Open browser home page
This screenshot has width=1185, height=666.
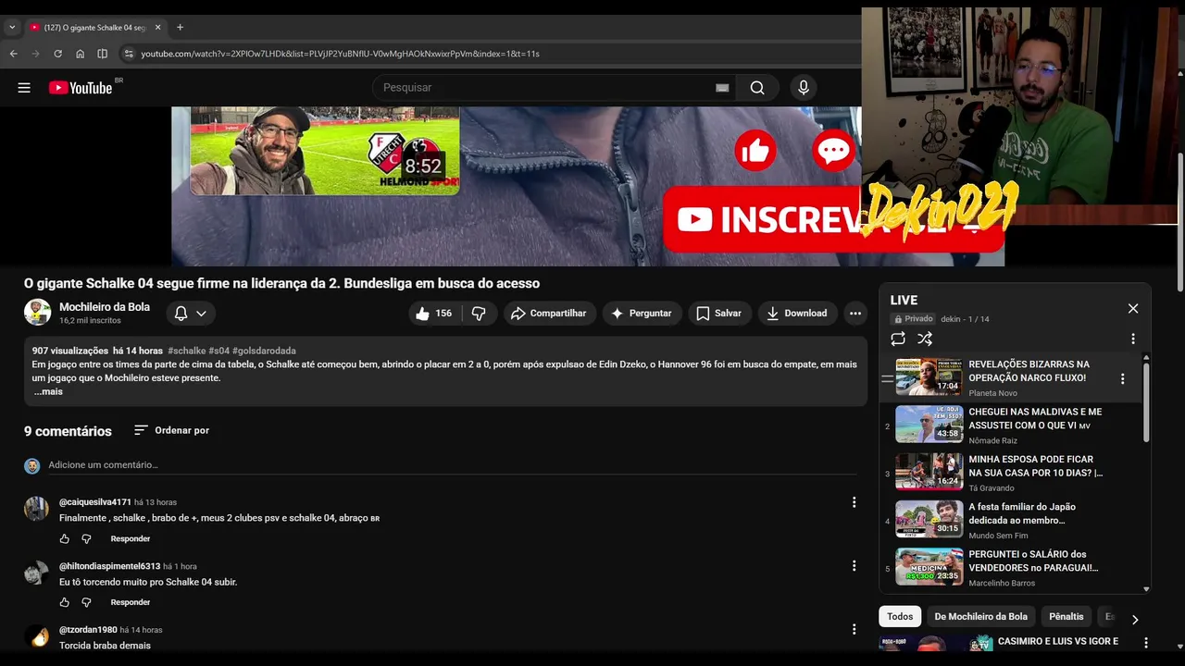[80, 54]
